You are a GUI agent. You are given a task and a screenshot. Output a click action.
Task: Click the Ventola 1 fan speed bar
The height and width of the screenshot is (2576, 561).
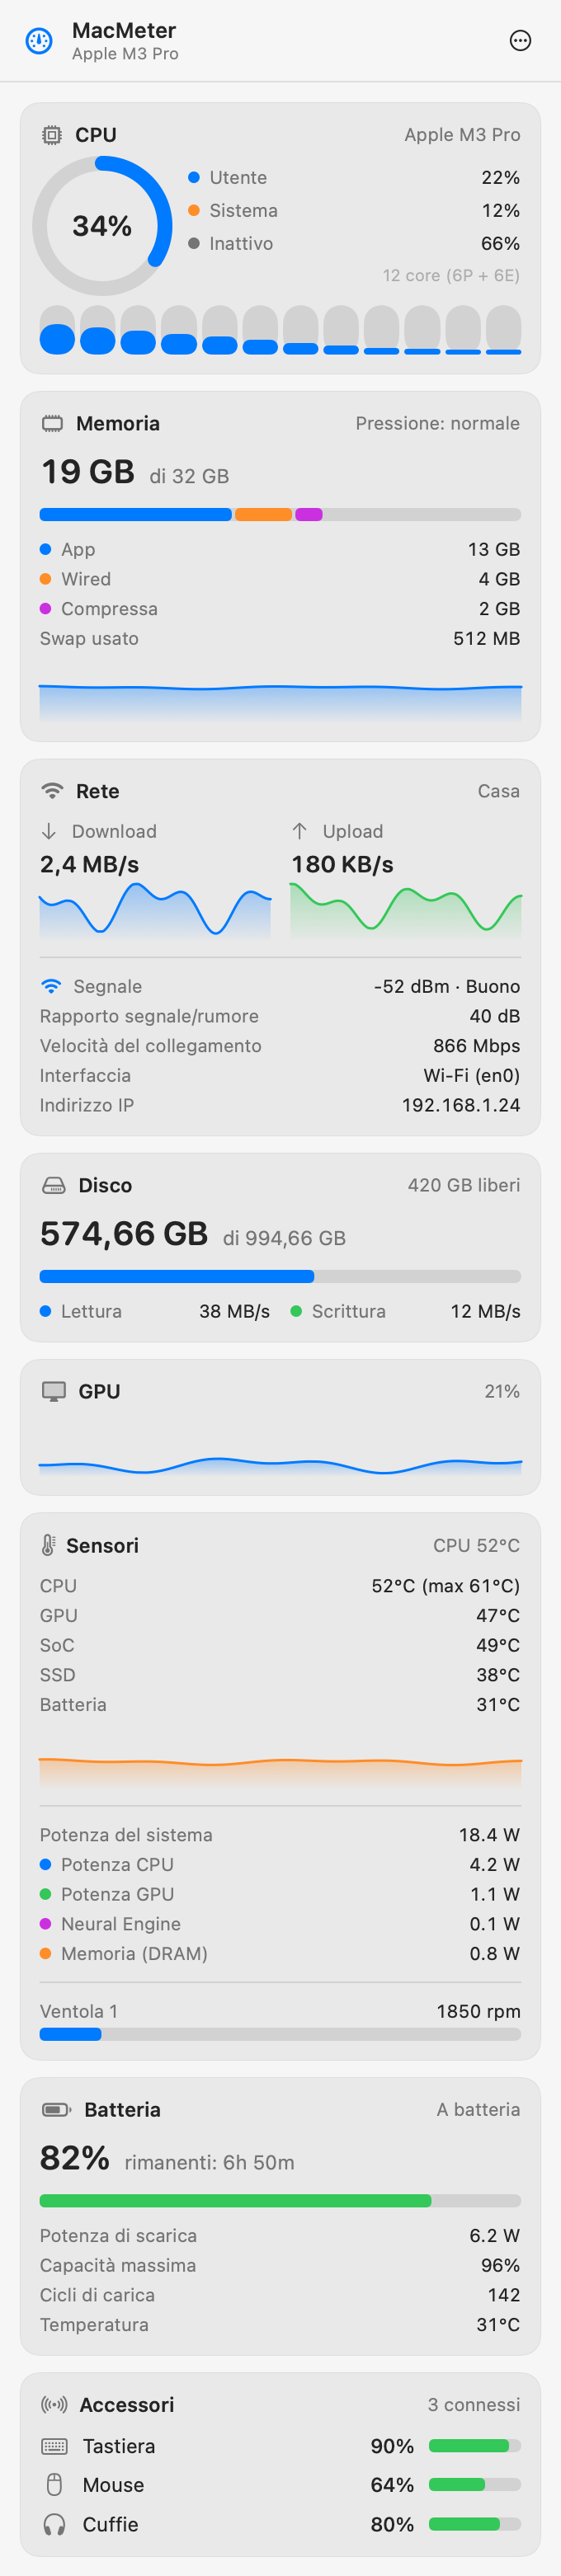click(x=280, y=2034)
